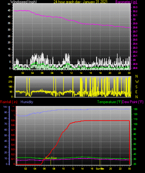Click the windspeed scale value 25
The width and height of the screenshot is (145, 173).
tap(9, 36)
